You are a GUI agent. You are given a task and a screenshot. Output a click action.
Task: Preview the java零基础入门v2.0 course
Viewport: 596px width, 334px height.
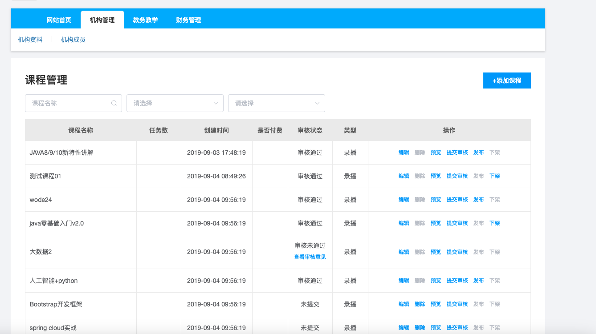point(436,223)
